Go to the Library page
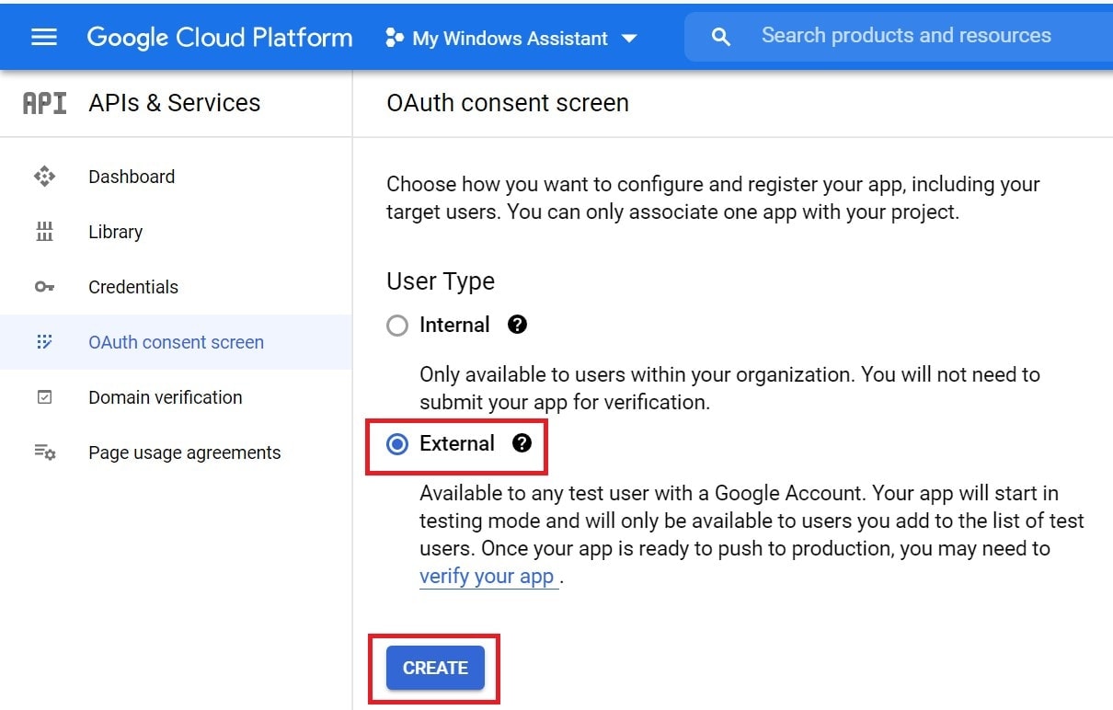Image resolution: width=1113 pixels, height=710 pixels. (x=115, y=232)
